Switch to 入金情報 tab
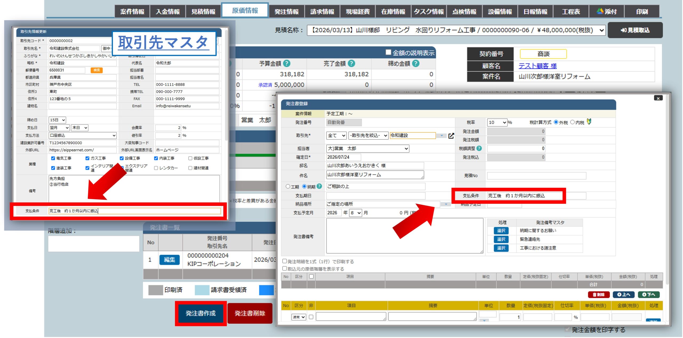683x338 pixels. pos(168,11)
